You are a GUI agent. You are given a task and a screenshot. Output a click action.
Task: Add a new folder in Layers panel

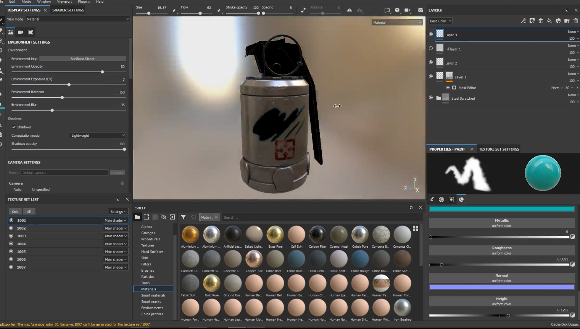point(567,21)
